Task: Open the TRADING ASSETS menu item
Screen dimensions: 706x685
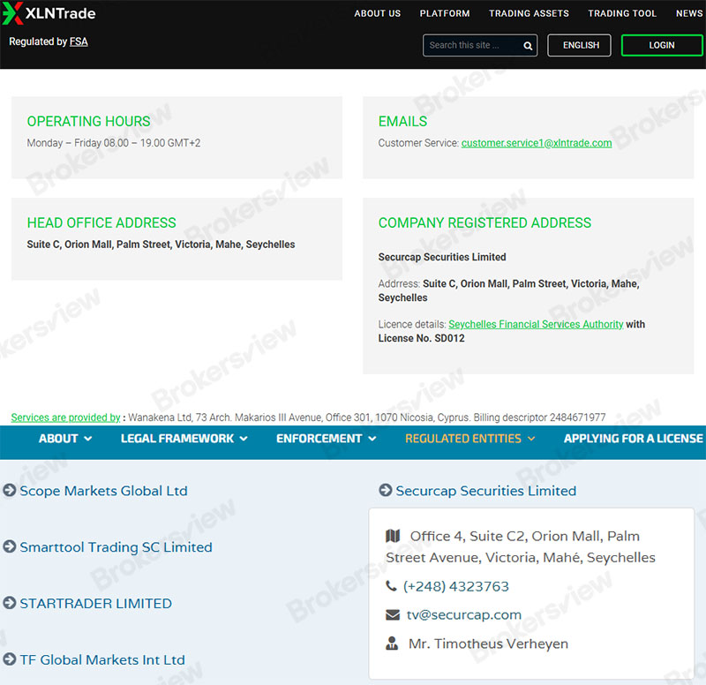Action: click(x=529, y=13)
